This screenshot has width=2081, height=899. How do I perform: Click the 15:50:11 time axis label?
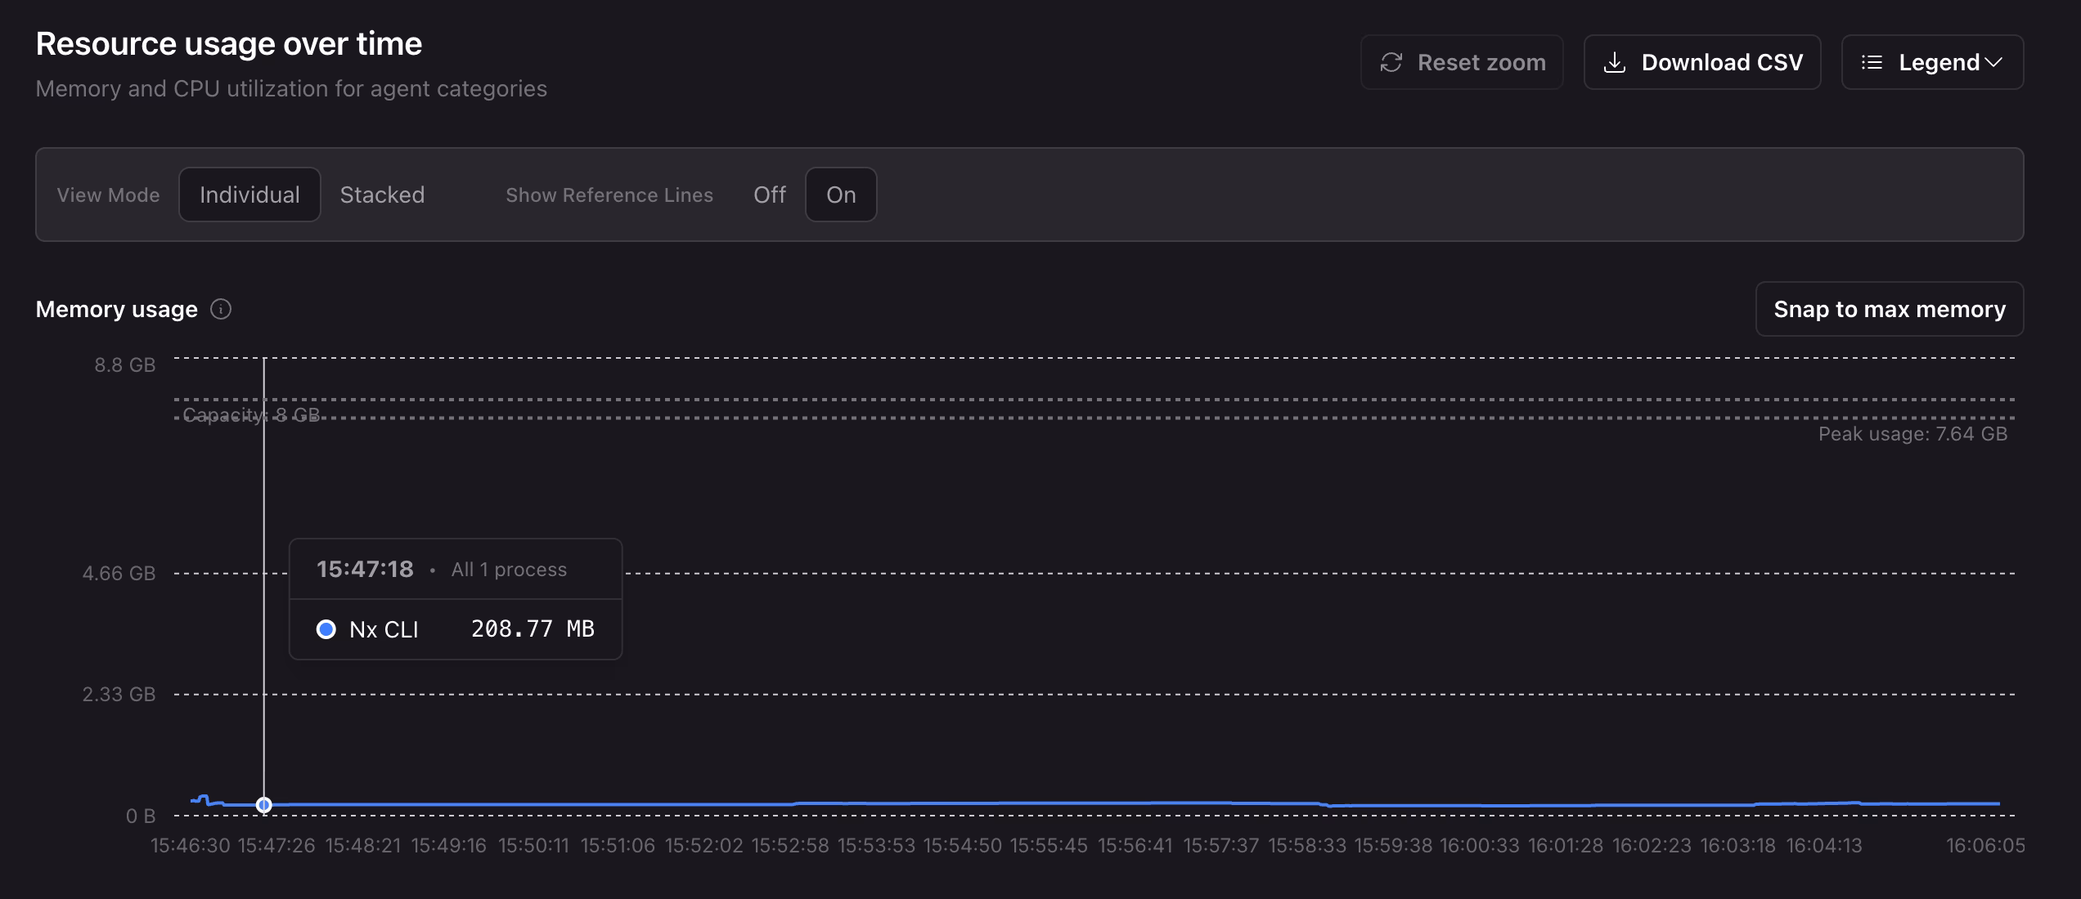click(533, 846)
